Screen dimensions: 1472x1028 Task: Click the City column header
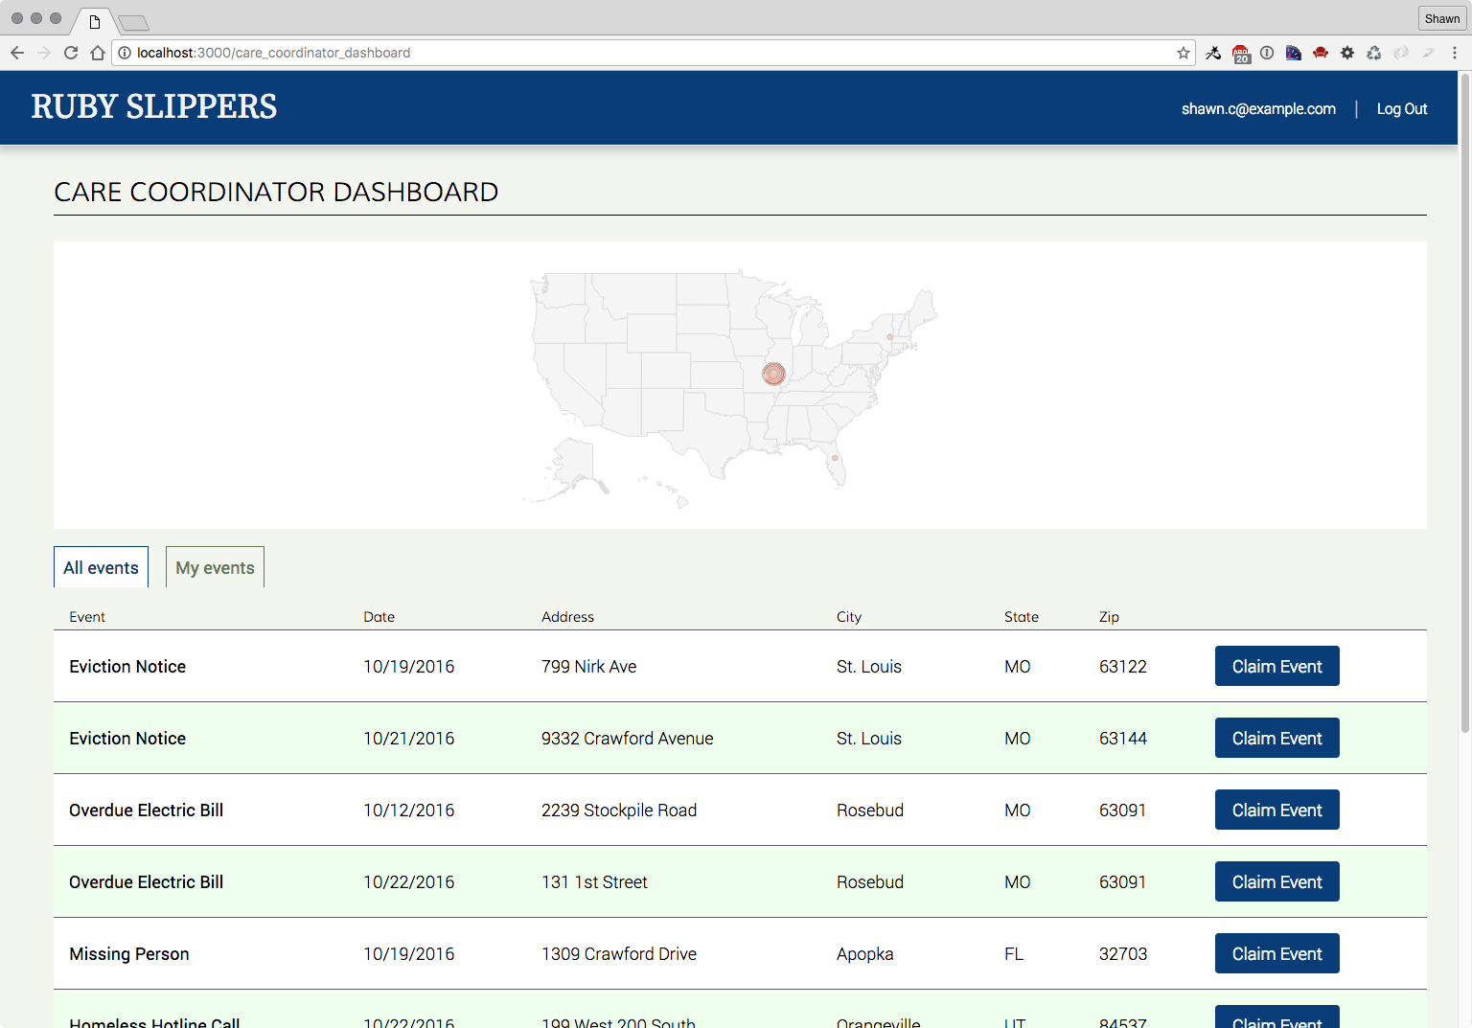pos(849,617)
